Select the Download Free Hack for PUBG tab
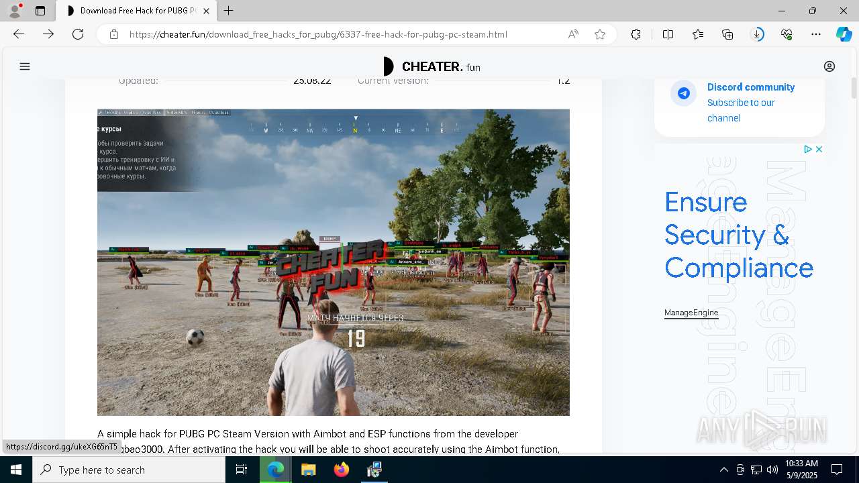The width and height of the screenshot is (859, 483). point(138,11)
